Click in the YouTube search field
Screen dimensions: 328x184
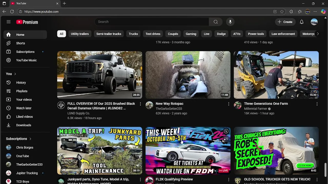point(152,22)
